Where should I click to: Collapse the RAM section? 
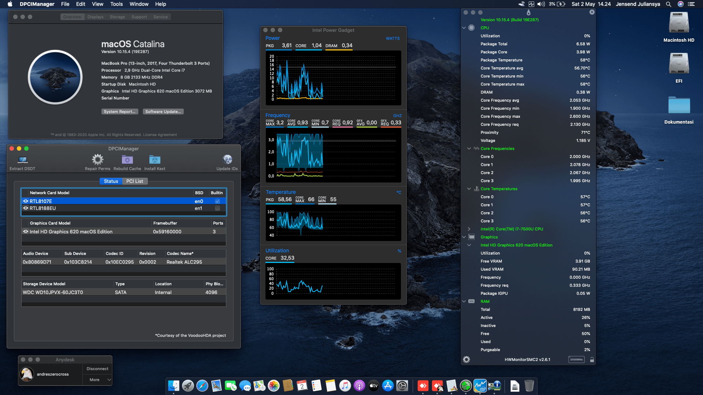point(464,301)
